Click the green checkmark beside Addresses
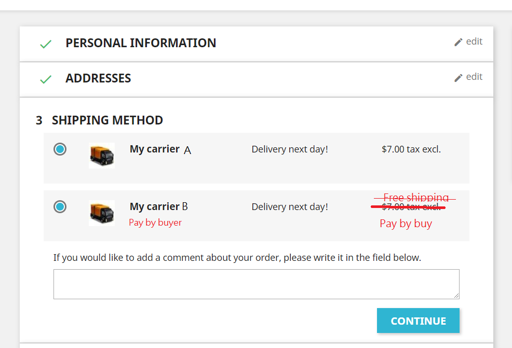Screen dimensions: 512x348 coord(46,79)
